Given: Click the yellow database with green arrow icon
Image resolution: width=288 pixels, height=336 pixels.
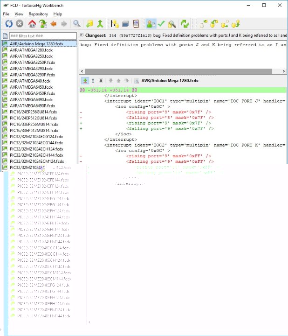Looking at the screenshot, I should pos(89,24).
